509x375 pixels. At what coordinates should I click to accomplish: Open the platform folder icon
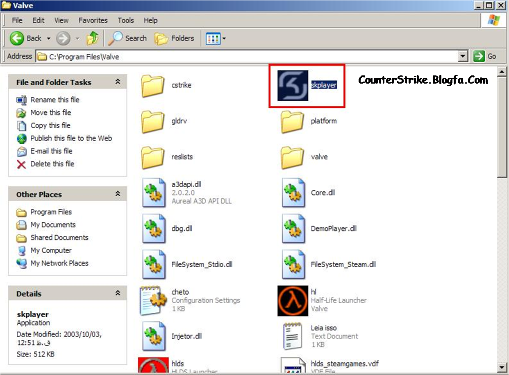pyautogui.click(x=293, y=121)
